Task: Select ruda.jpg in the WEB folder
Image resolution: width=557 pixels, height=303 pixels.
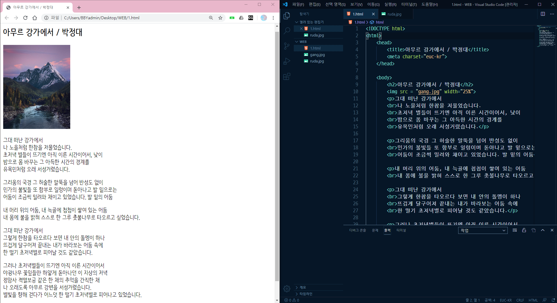Action: [x=319, y=61]
